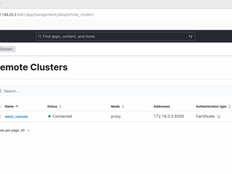Click the magnifier icon in global search
The width and height of the screenshot is (232, 174).
(x=40, y=36)
